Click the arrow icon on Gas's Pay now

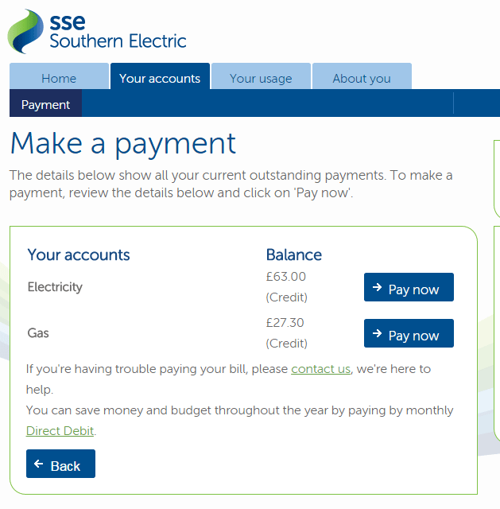click(378, 334)
